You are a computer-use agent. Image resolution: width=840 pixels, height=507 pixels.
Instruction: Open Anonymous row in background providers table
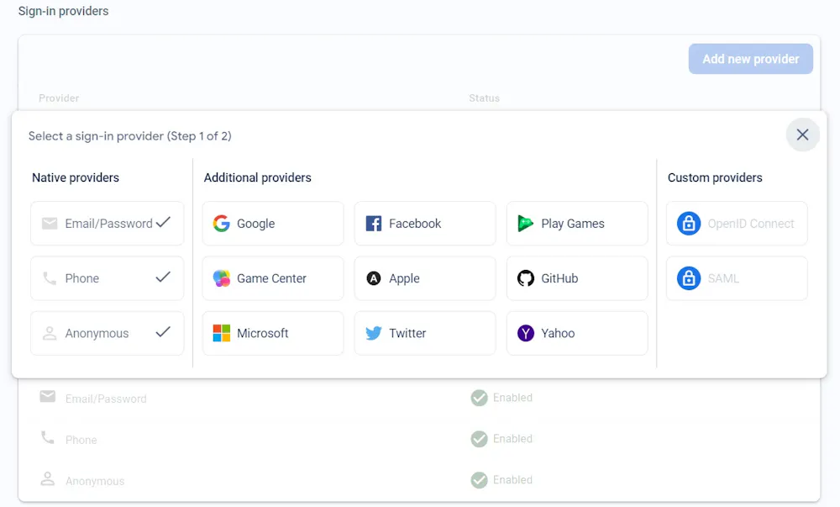(x=419, y=480)
